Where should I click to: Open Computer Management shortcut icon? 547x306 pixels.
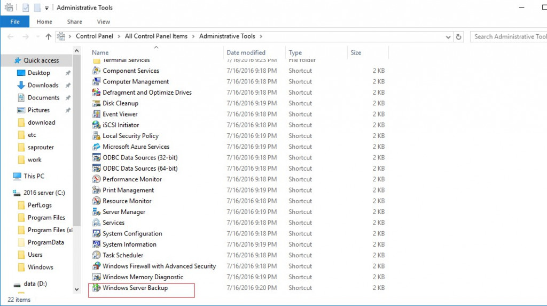96,81
